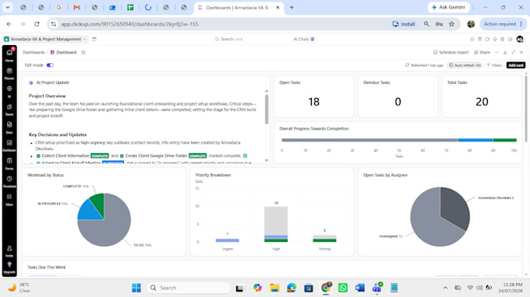Open Home in the ClickUp sidebar
The height and width of the screenshot is (297, 530).
(9, 55)
